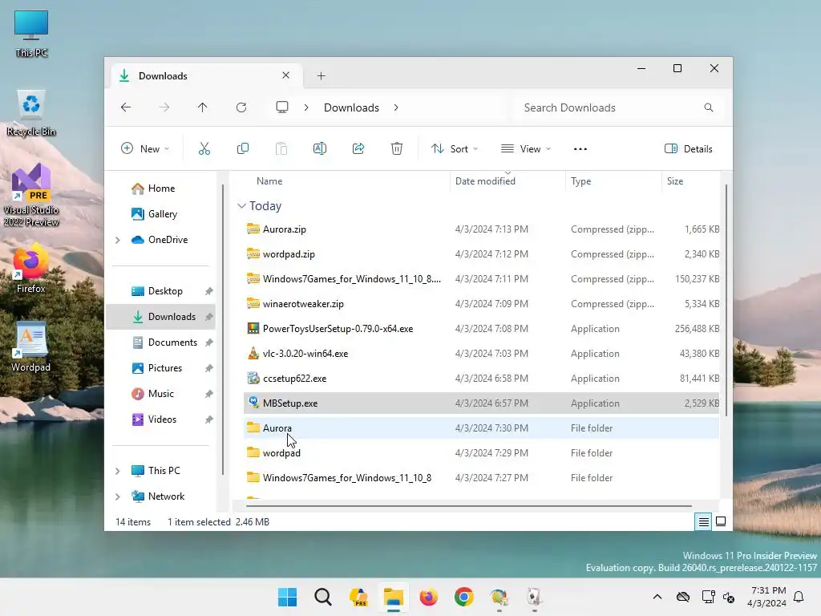Image resolution: width=821 pixels, height=616 pixels.
Task: Select ccsetup622.exe file
Action: click(482, 379)
